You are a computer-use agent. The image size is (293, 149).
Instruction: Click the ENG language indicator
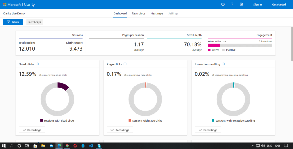[x=269, y=146]
